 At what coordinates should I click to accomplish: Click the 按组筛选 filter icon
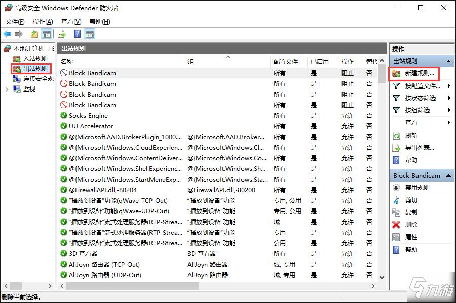tap(396, 110)
